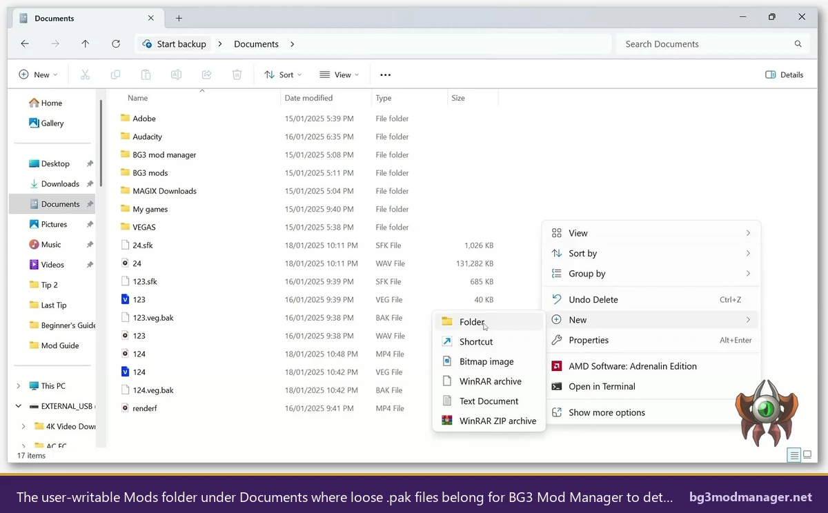Click the 123 VEG project icon

[x=125, y=299]
